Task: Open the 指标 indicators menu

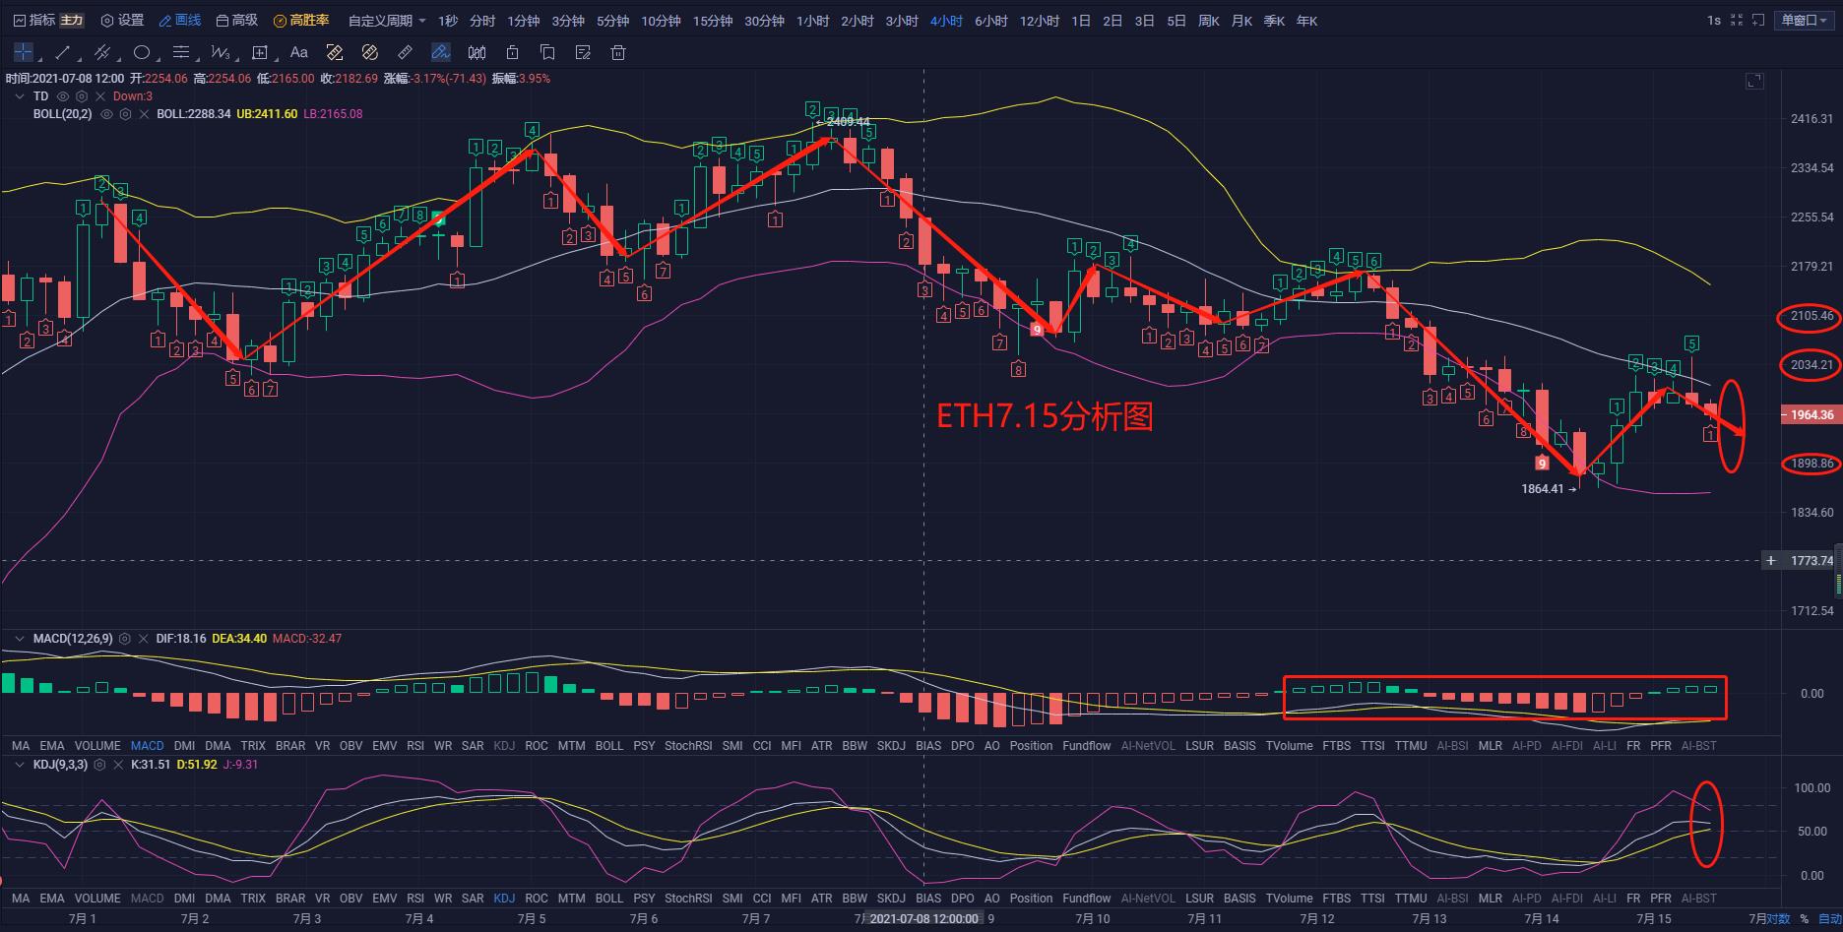Action: click(x=34, y=20)
